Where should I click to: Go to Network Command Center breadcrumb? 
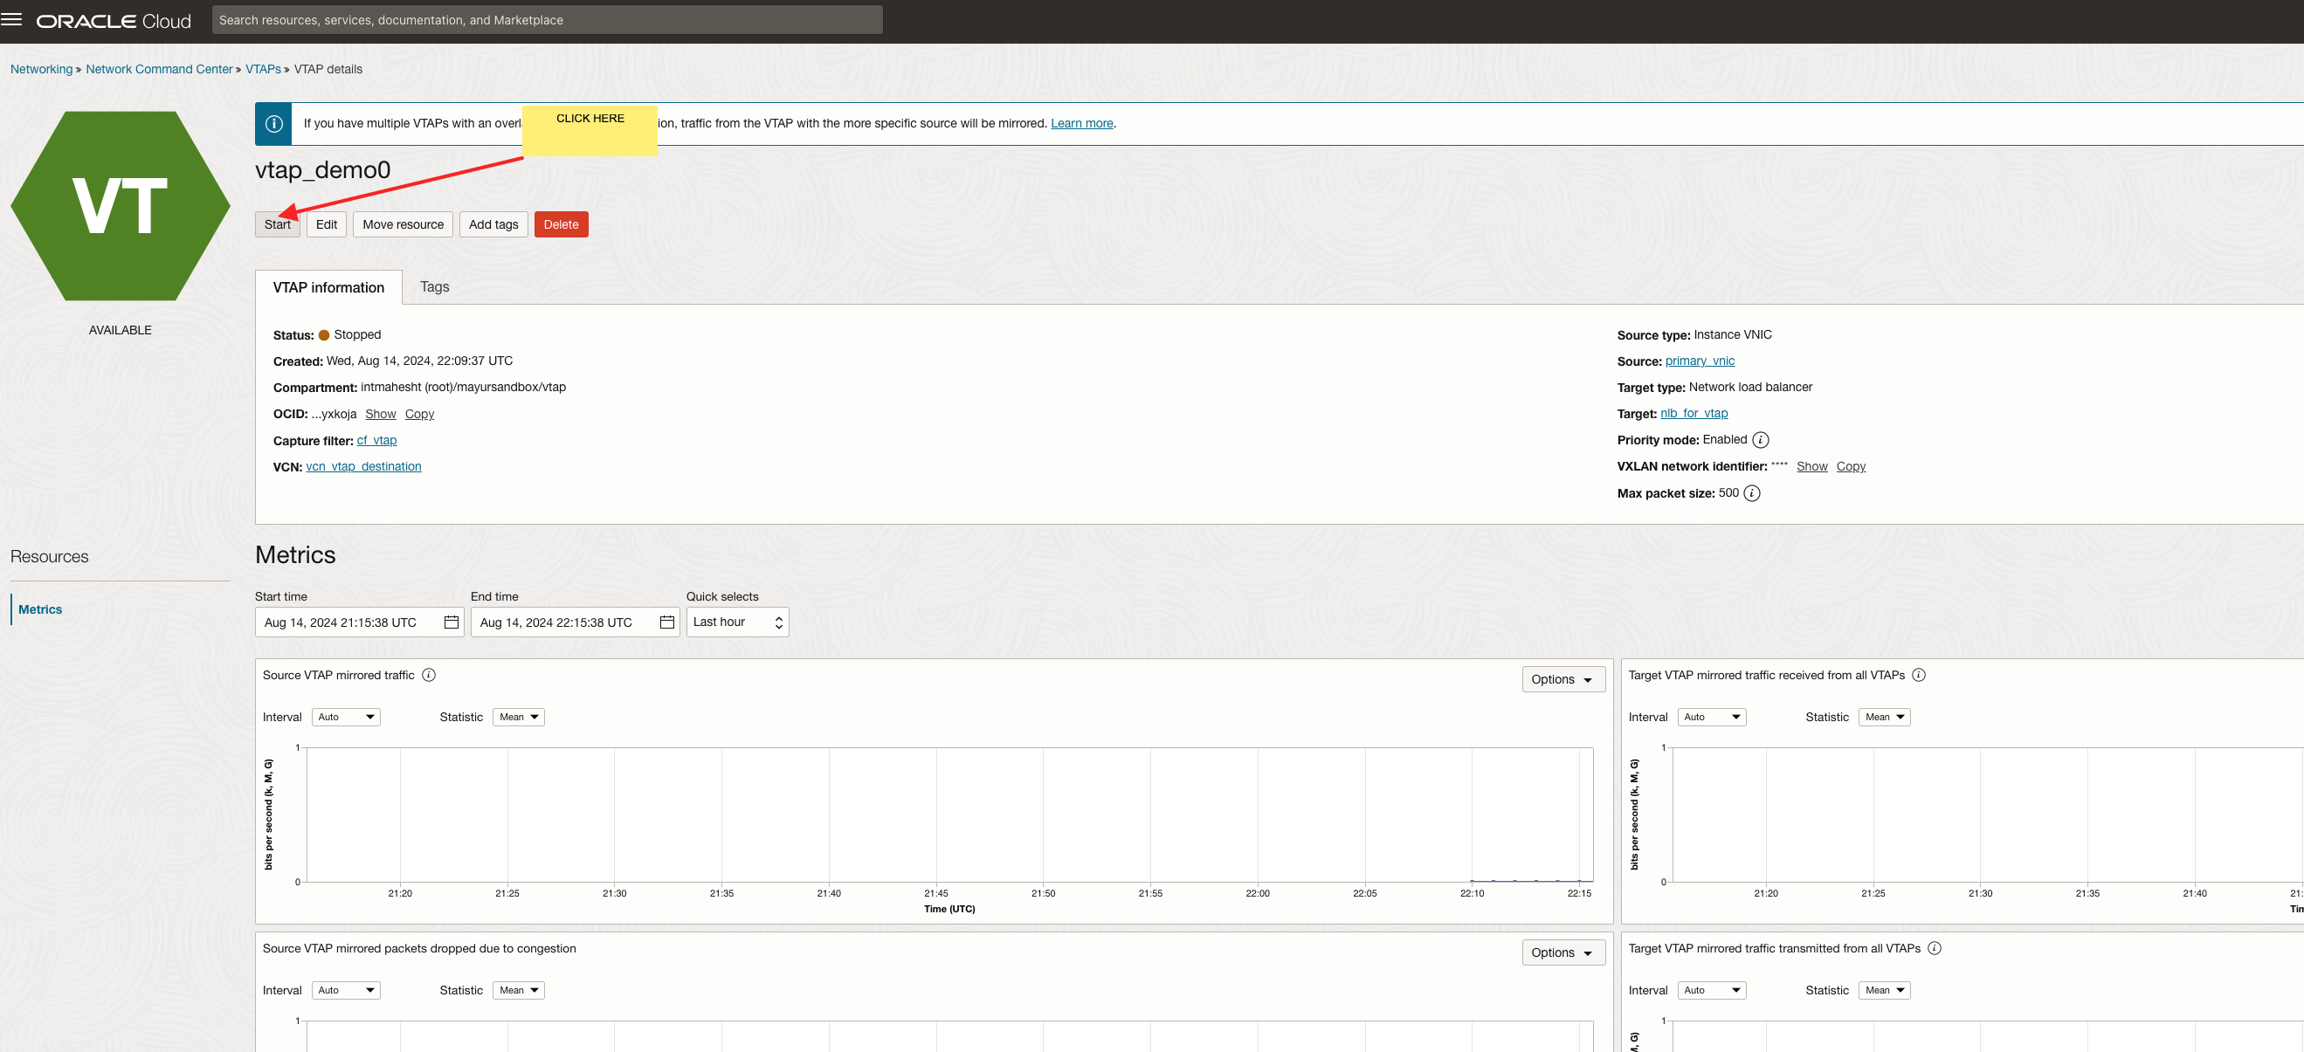point(158,69)
